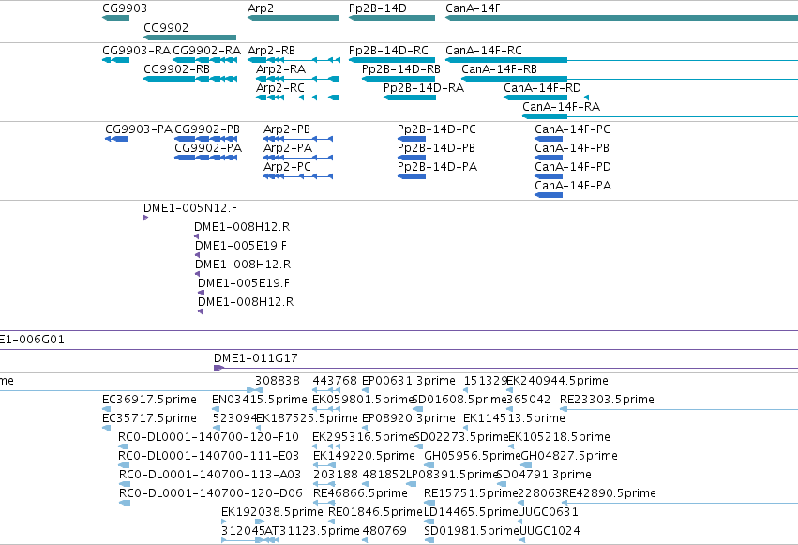Open the Pp2B-14D-RB transcript label
798x545 pixels.
coord(401,69)
